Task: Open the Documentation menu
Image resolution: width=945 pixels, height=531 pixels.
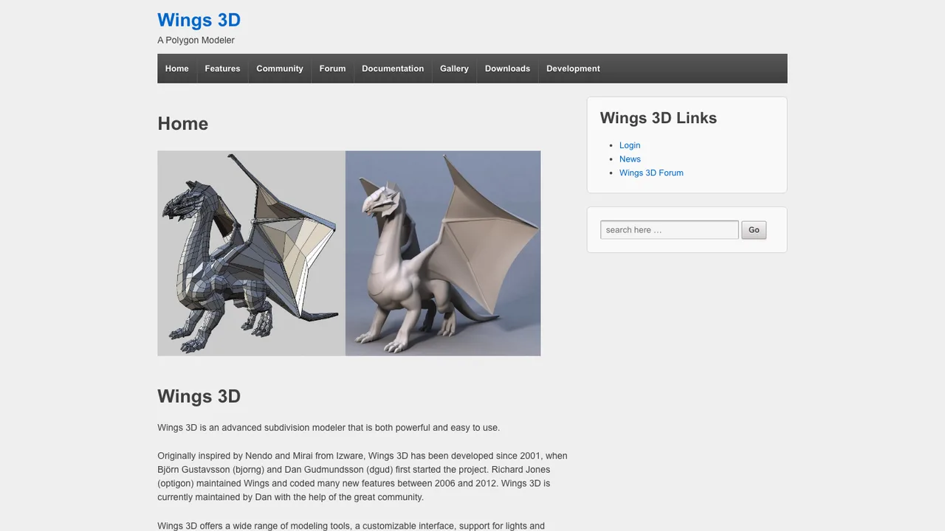Action: point(393,69)
